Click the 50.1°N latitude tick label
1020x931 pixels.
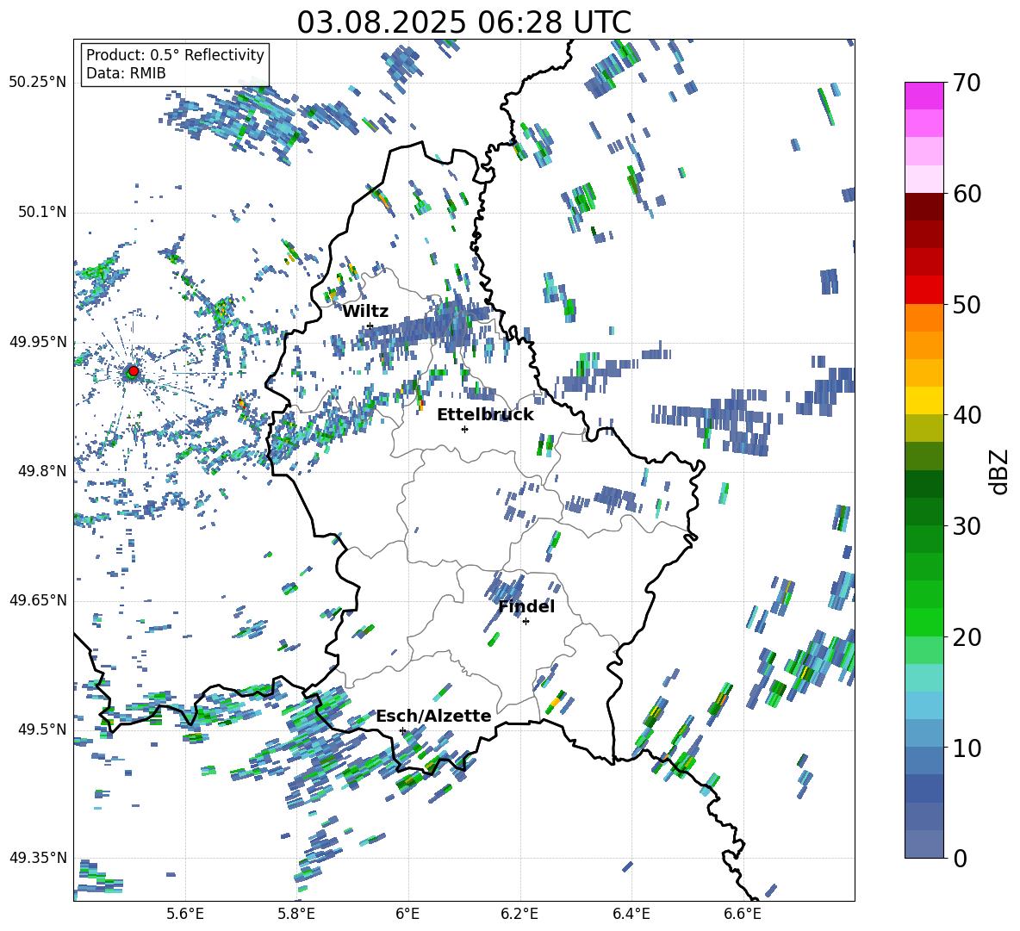pos(42,212)
